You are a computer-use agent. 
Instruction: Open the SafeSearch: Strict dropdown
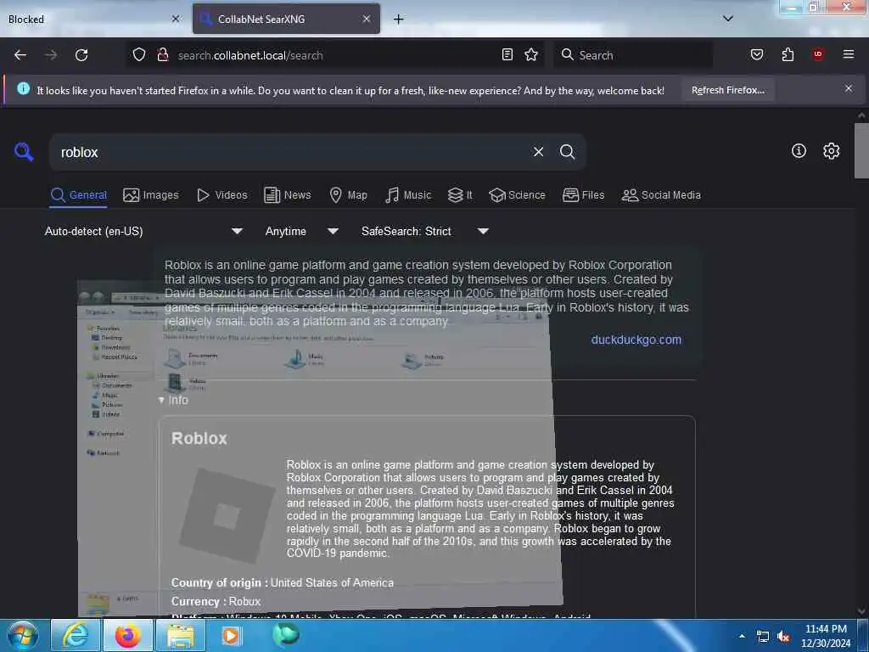424,231
